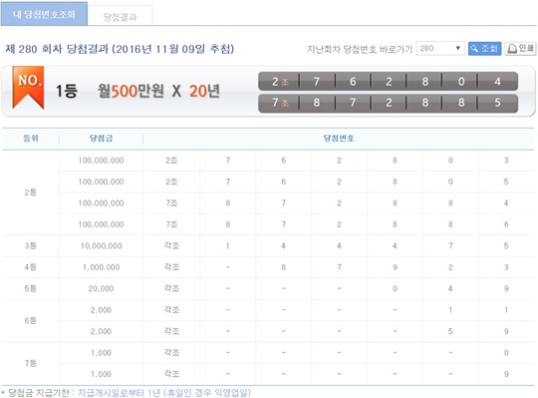
Task: Click the 조회 search button
Action: (484, 49)
